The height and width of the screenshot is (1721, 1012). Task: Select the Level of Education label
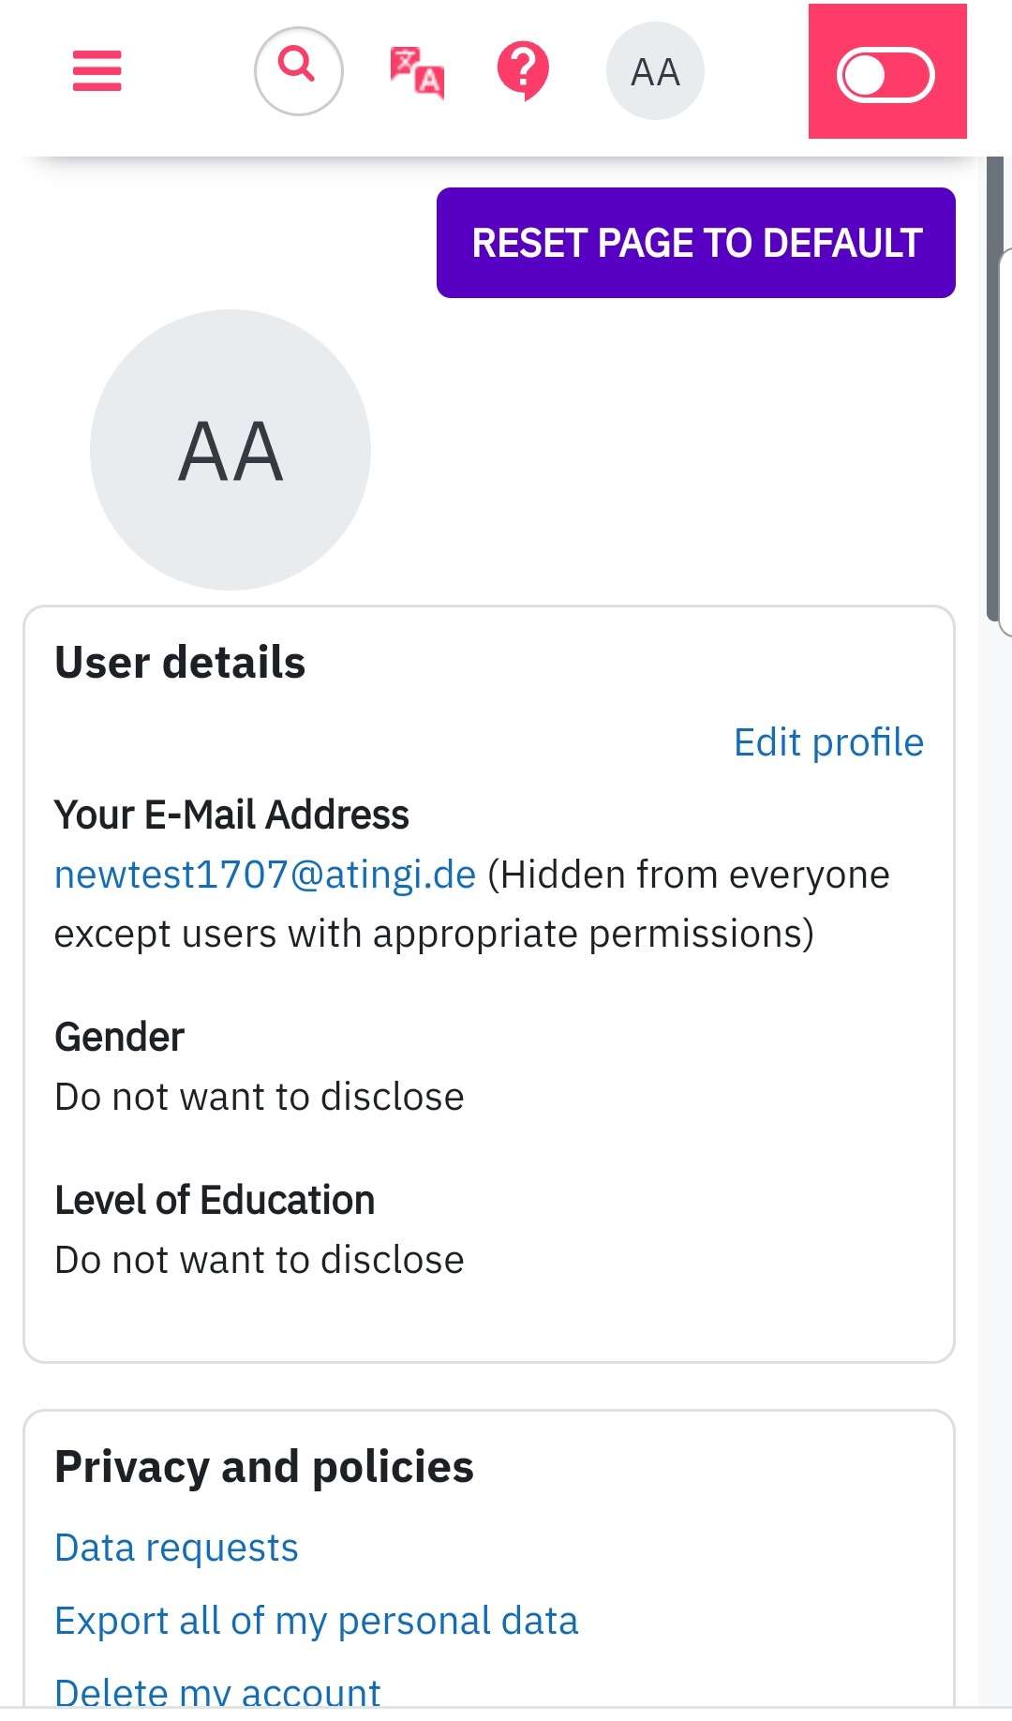click(x=215, y=1201)
